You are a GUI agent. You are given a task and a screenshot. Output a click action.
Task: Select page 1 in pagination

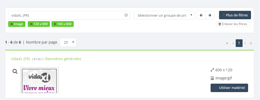point(239,43)
